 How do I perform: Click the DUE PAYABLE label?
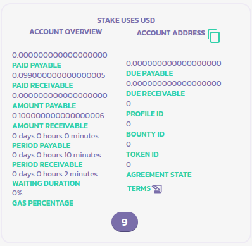pos(149,73)
